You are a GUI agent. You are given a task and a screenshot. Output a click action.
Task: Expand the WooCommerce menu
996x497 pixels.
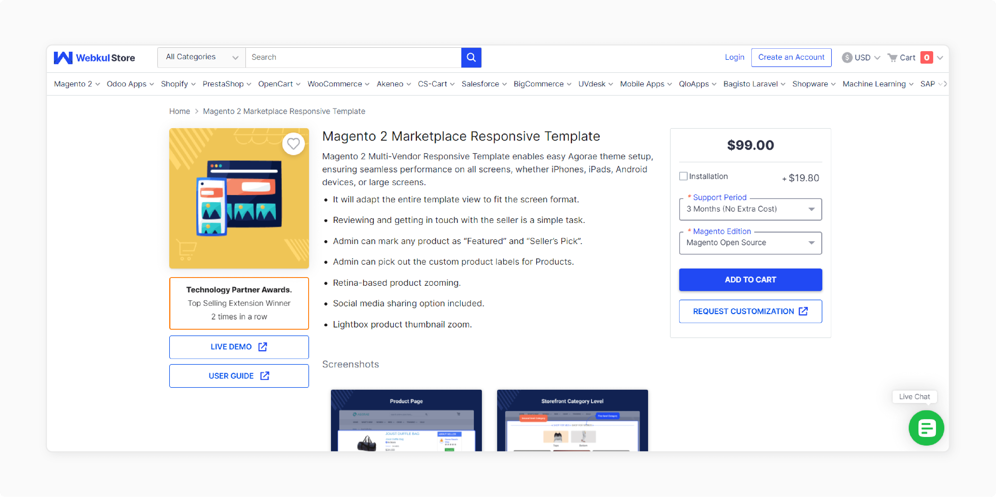pyautogui.click(x=338, y=84)
